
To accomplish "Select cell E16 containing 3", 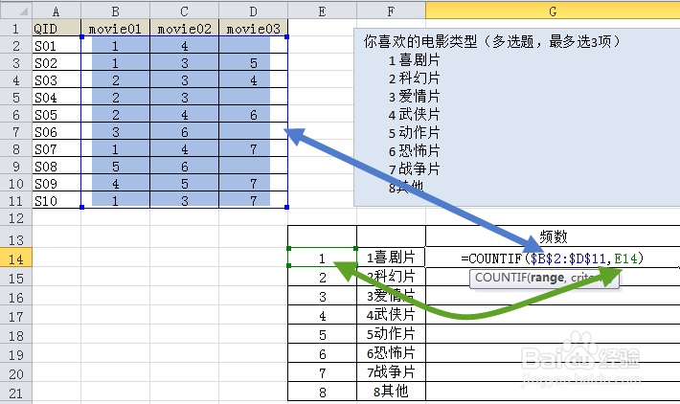I will (x=322, y=296).
